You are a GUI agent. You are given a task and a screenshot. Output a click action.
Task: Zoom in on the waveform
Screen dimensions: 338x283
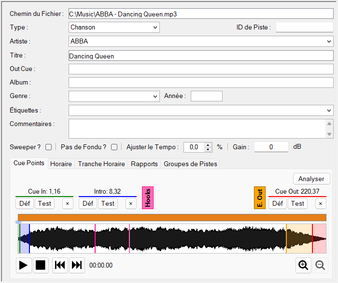click(303, 265)
